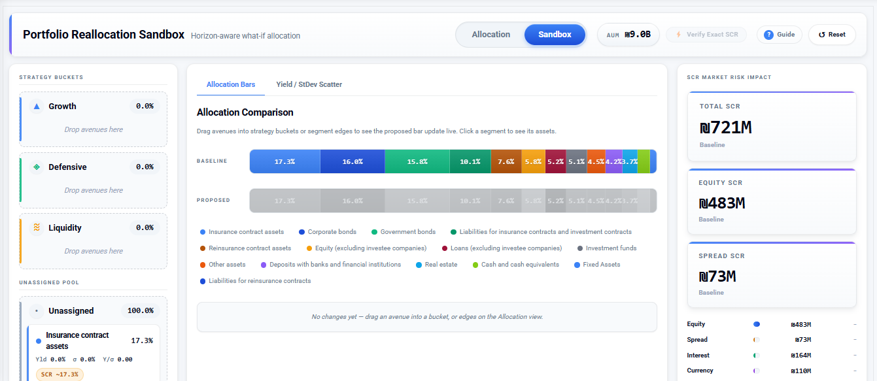This screenshot has width=877, height=381.
Task: Click the Real estate legend entry
Action: (x=436, y=265)
